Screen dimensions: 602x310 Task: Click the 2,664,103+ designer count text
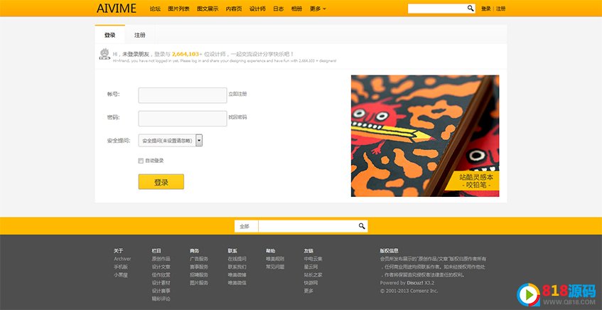tap(187, 54)
